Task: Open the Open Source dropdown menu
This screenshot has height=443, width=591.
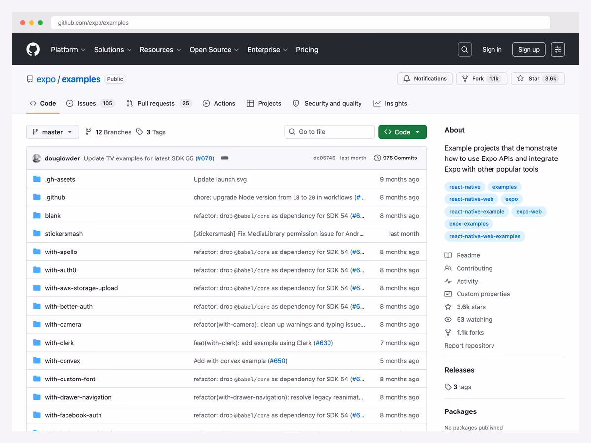Action: [214, 50]
